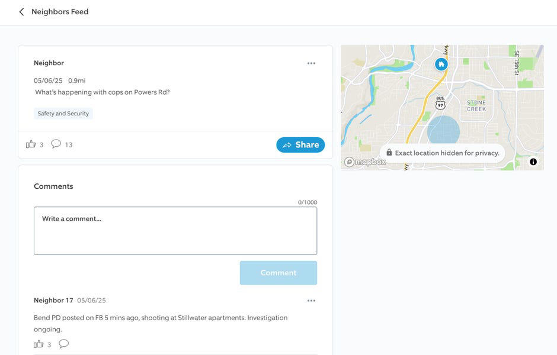This screenshot has height=355, width=557.
Task: Click the Stone Creek map label
Action: (476, 106)
